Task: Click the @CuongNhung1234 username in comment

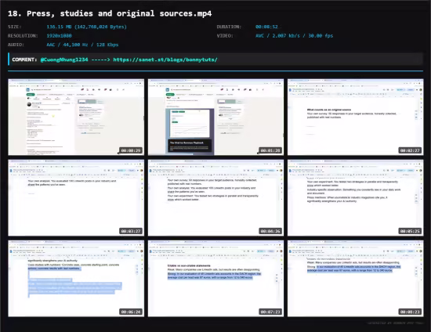Action: [x=64, y=60]
